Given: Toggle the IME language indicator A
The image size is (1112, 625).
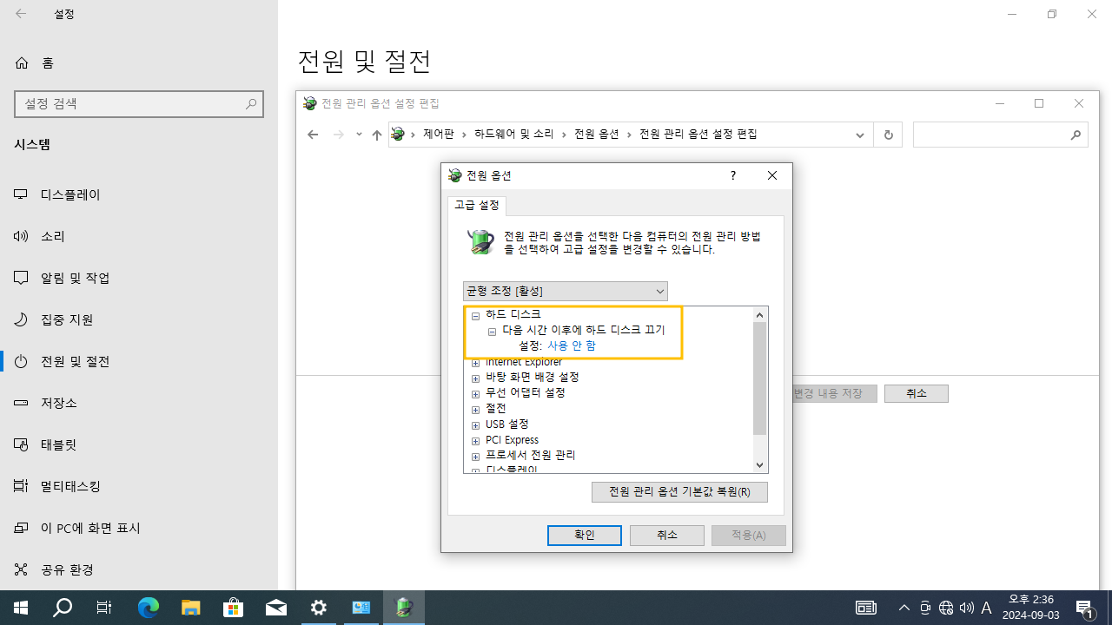Looking at the screenshot, I should [x=986, y=608].
